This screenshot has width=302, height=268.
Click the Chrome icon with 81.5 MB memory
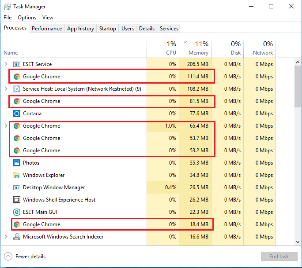[x=17, y=101]
